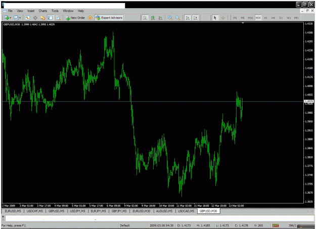The height and width of the screenshot is (229, 316).
Task: Expand the Profiles dropdown arrow
Action: click(20, 18)
